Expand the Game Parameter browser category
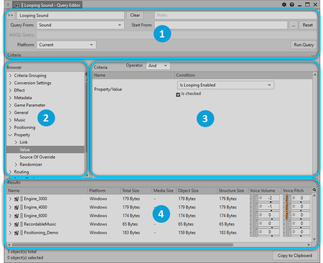 (10, 105)
